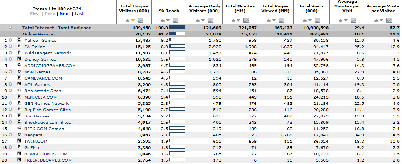Sort Total Visits ascending
Image resolution: width=402 pixels, height=164 pixels.
[305, 20]
